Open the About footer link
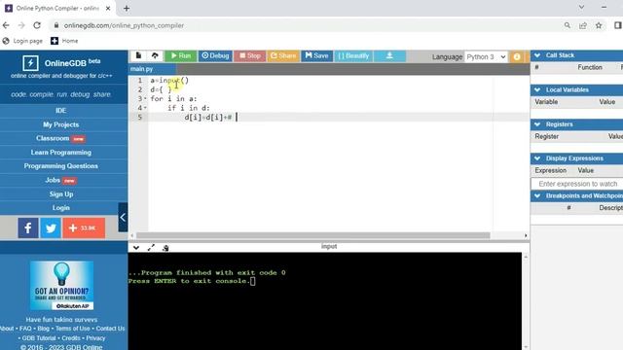Viewport: 623px width, 350px height. pyautogui.click(x=7, y=329)
